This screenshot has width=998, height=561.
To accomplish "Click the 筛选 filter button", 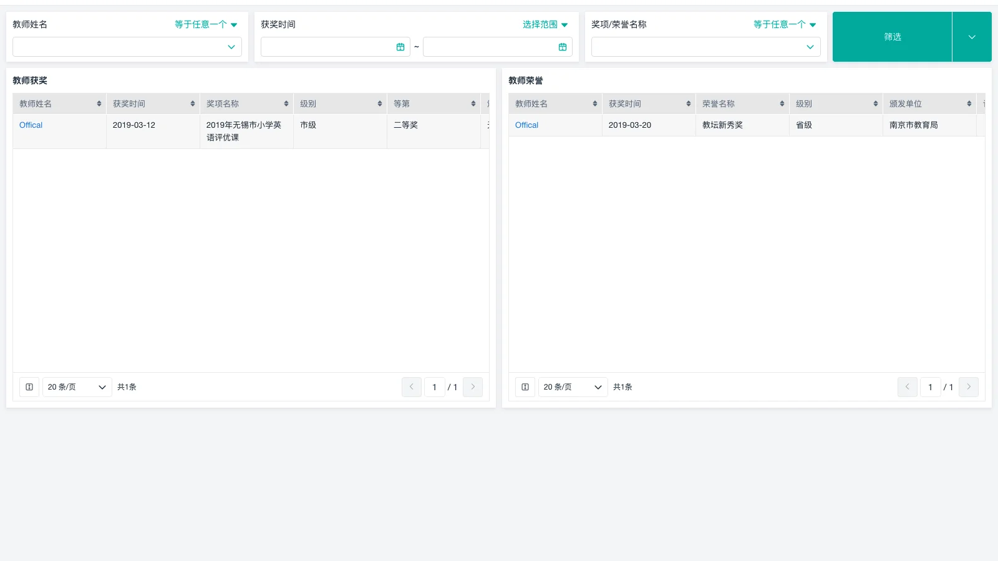I will point(893,37).
